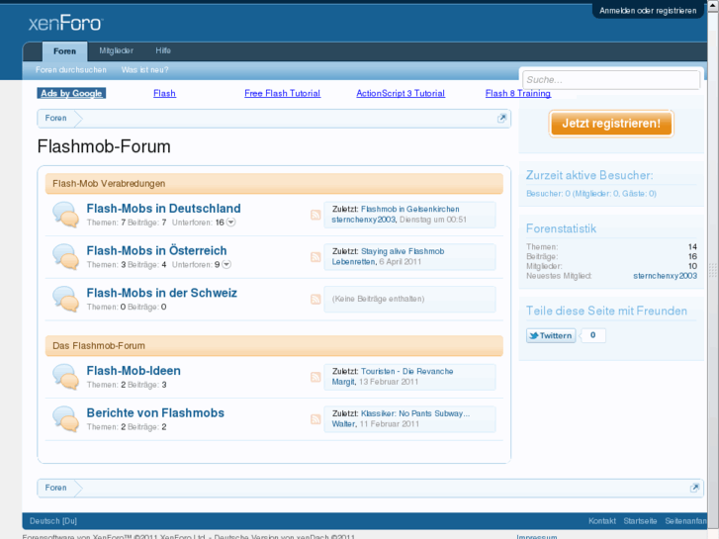This screenshot has width=719, height=539.
Task: Click the vertical scrollbar grip
Action: pyautogui.click(x=713, y=270)
